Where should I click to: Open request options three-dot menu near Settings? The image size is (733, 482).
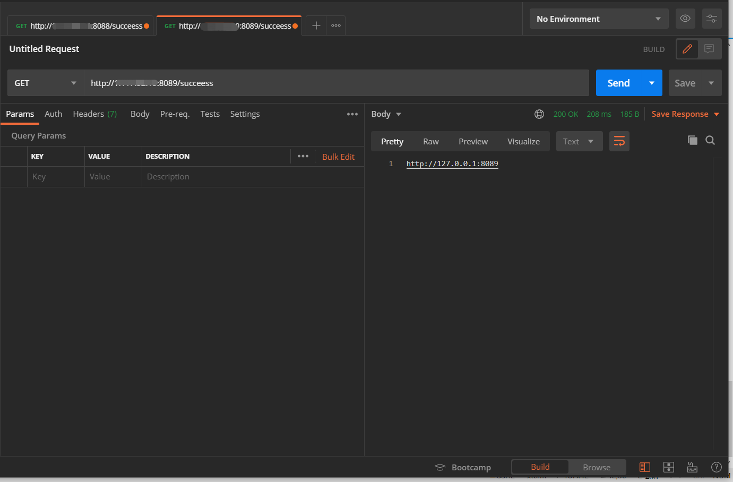352,114
